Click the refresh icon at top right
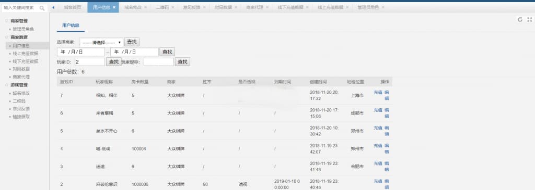This screenshot has width=535, height=190. pos(520,19)
